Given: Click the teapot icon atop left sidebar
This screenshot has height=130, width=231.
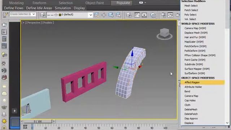Looking at the screenshot, I should tap(4, 25).
